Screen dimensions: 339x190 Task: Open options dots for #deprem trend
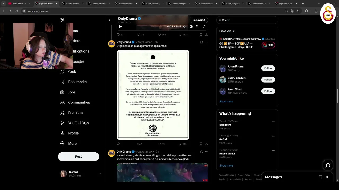pos(273,122)
